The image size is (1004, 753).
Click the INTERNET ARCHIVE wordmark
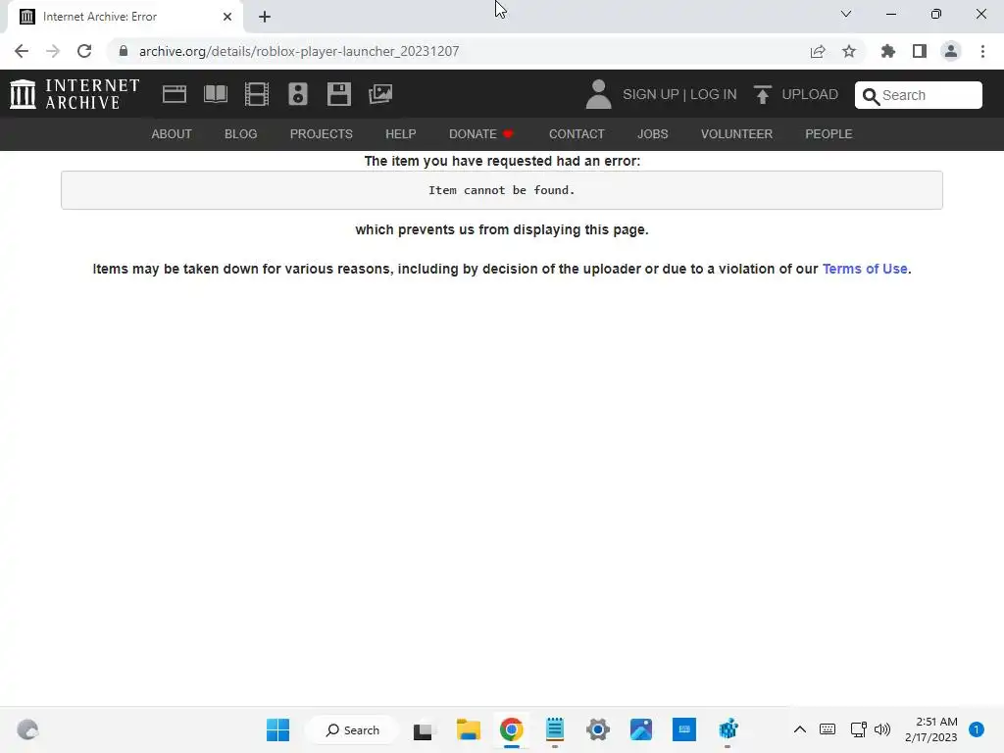(x=92, y=94)
